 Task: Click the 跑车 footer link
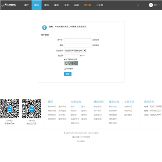pos(83,107)
